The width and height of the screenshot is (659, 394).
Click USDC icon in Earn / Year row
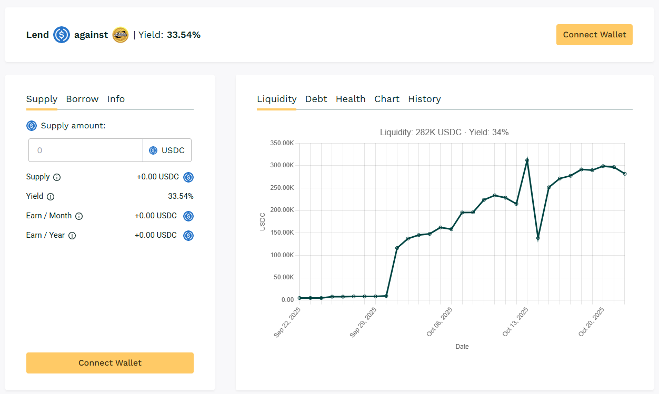[x=188, y=236]
